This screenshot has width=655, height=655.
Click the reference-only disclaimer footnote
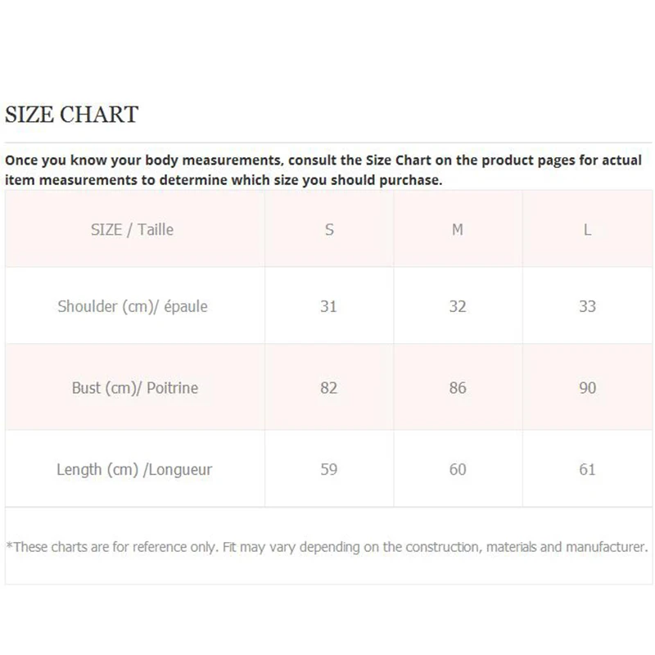coord(327,546)
